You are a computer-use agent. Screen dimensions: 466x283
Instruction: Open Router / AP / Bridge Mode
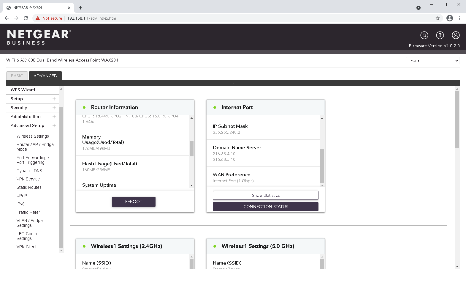click(x=35, y=147)
